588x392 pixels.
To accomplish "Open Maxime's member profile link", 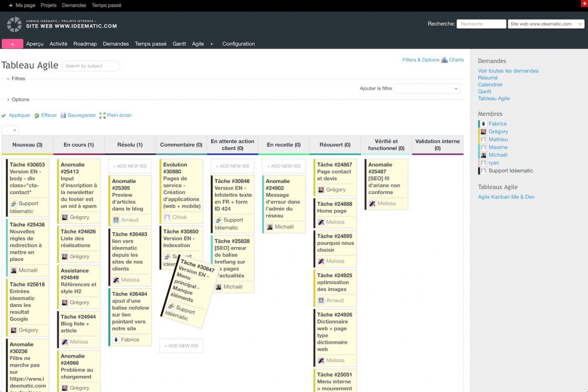I will 498,148.
